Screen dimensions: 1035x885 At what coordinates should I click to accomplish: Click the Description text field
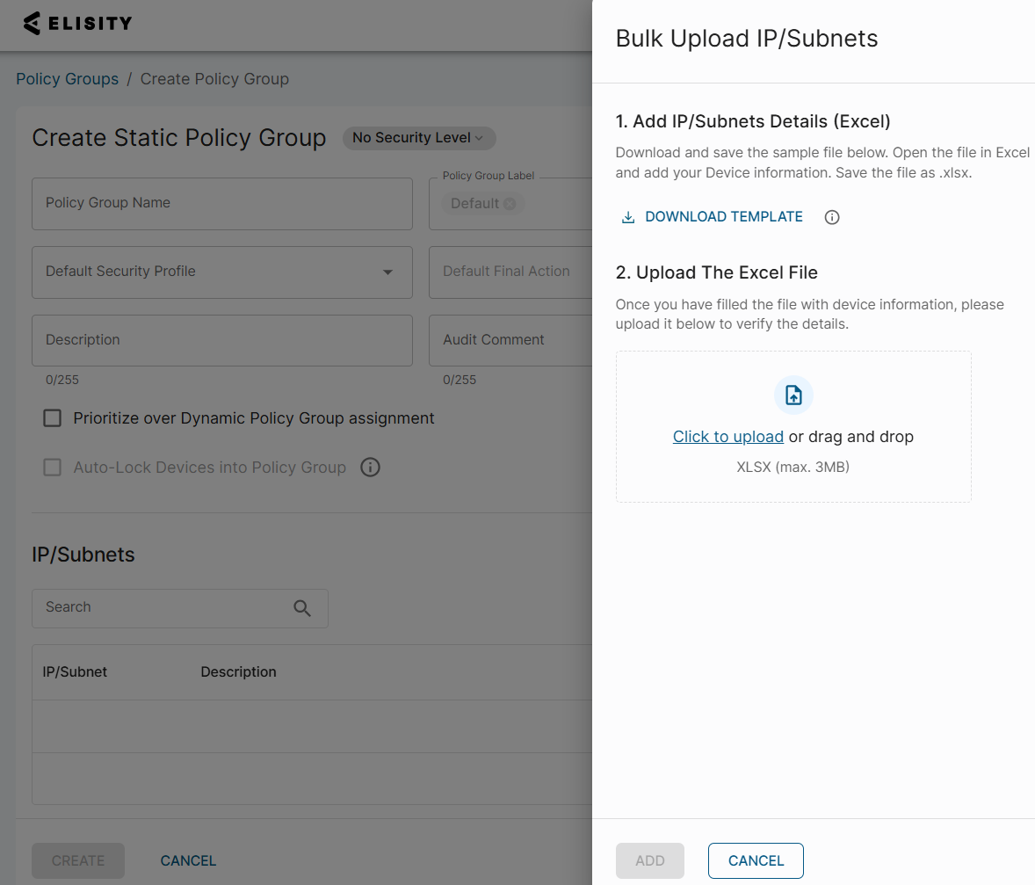221,340
